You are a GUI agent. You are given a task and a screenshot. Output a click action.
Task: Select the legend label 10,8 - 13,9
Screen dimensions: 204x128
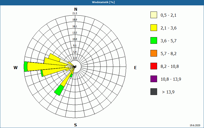[171, 79]
